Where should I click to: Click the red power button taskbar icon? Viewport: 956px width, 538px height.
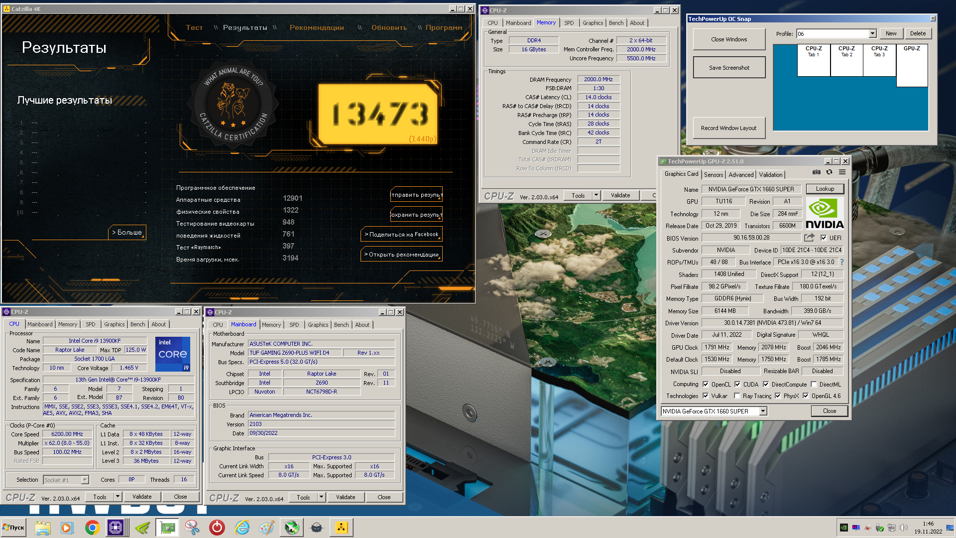point(217,528)
